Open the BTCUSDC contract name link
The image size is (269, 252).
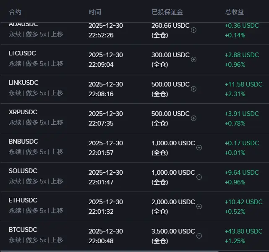tap(23, 230)
